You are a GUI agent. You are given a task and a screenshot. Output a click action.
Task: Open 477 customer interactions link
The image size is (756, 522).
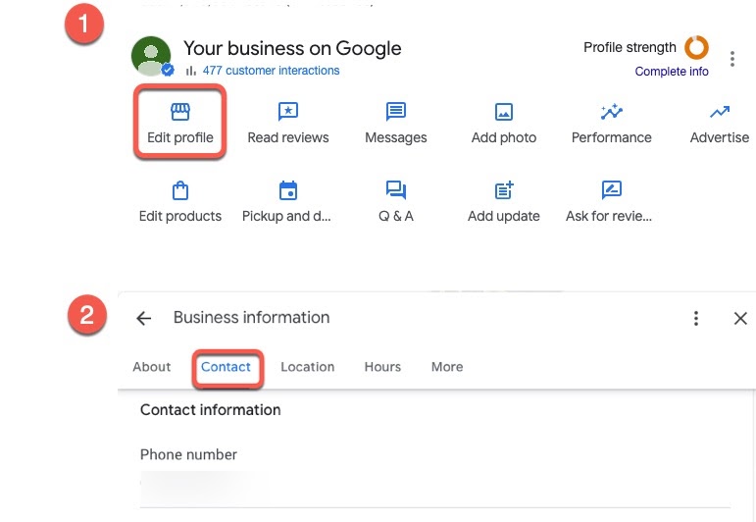271,71
